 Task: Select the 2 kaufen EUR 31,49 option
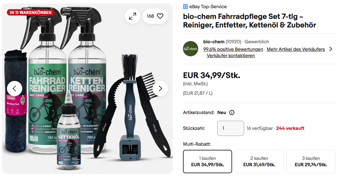coord(259,162)
